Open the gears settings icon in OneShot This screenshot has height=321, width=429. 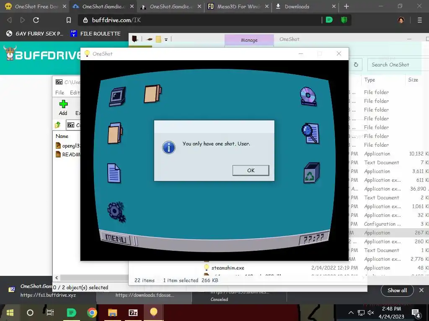click(116, 212)
